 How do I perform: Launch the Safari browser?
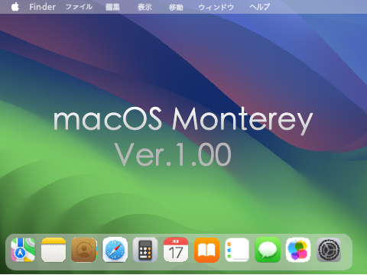(115, 250)
